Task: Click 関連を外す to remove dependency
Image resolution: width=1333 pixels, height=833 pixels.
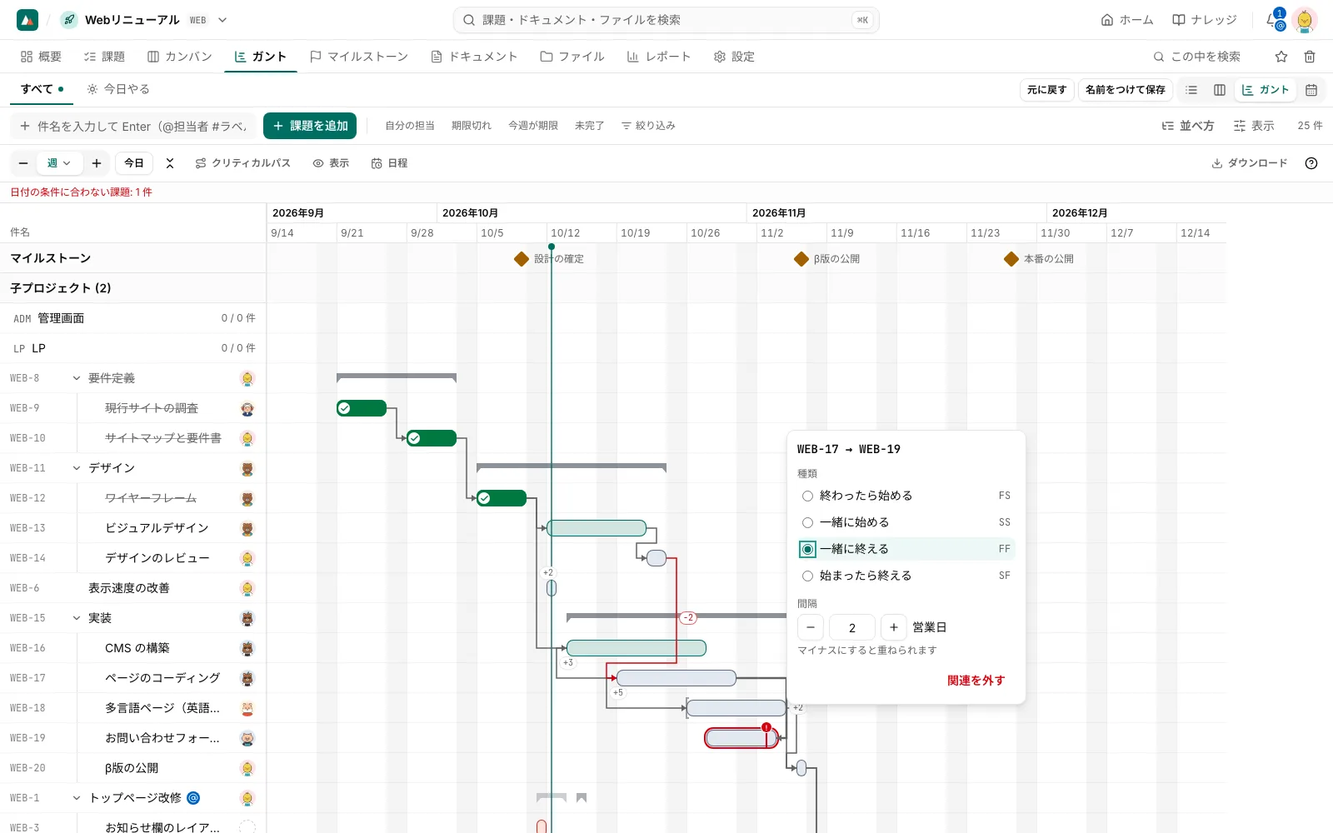Action: pyautogui.click(x=976, y=681)
